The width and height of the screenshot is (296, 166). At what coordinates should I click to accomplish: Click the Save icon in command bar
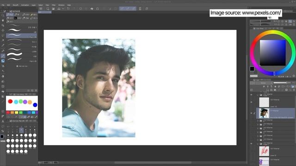pos(59,9)
